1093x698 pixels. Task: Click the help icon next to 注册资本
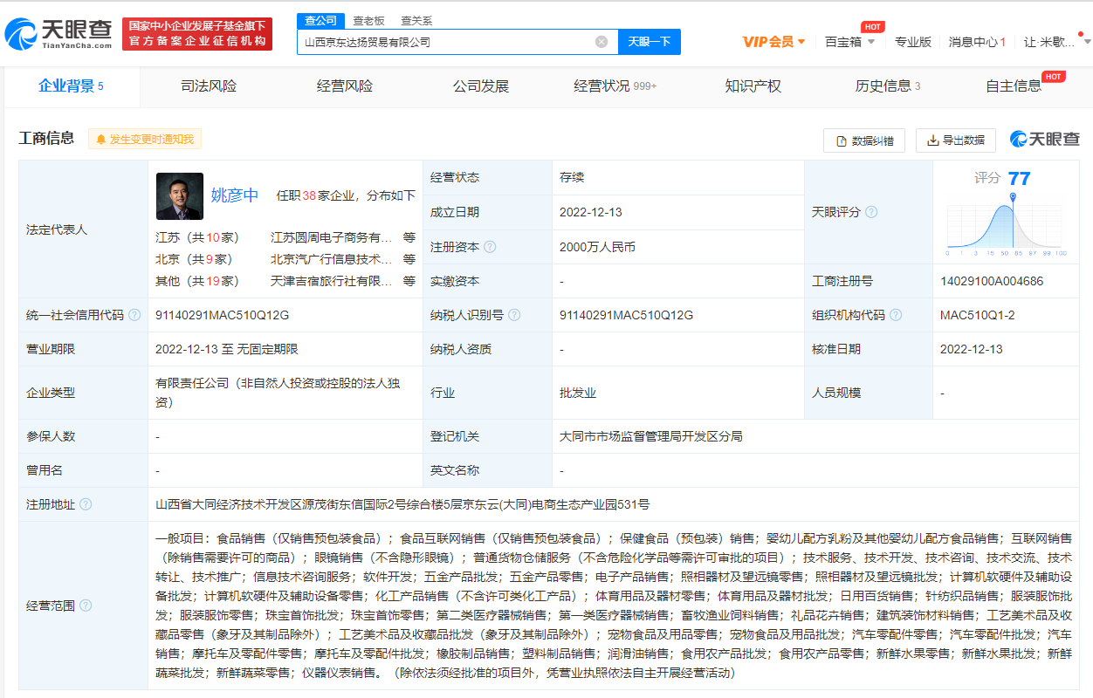pyautogui.click(x=490, y=247)
